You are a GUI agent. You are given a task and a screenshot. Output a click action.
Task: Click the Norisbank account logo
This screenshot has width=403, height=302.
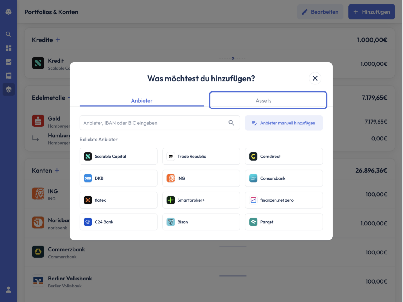click(x=38, y=223)
